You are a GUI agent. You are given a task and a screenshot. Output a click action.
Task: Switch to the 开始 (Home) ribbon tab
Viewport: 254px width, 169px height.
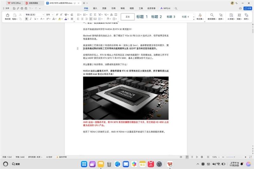tap(86, 8)
